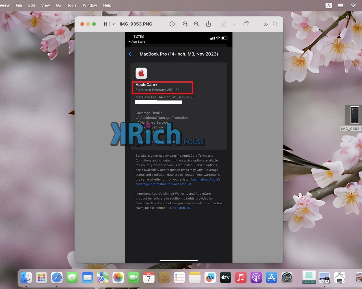The image size is (362, 289).
Task: Open Apple TV from the dock
Action: click(x=225, y=278)
